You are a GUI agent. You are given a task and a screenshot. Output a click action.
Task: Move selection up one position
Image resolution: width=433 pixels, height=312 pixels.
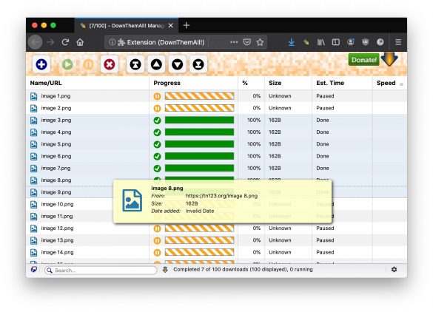156,64
